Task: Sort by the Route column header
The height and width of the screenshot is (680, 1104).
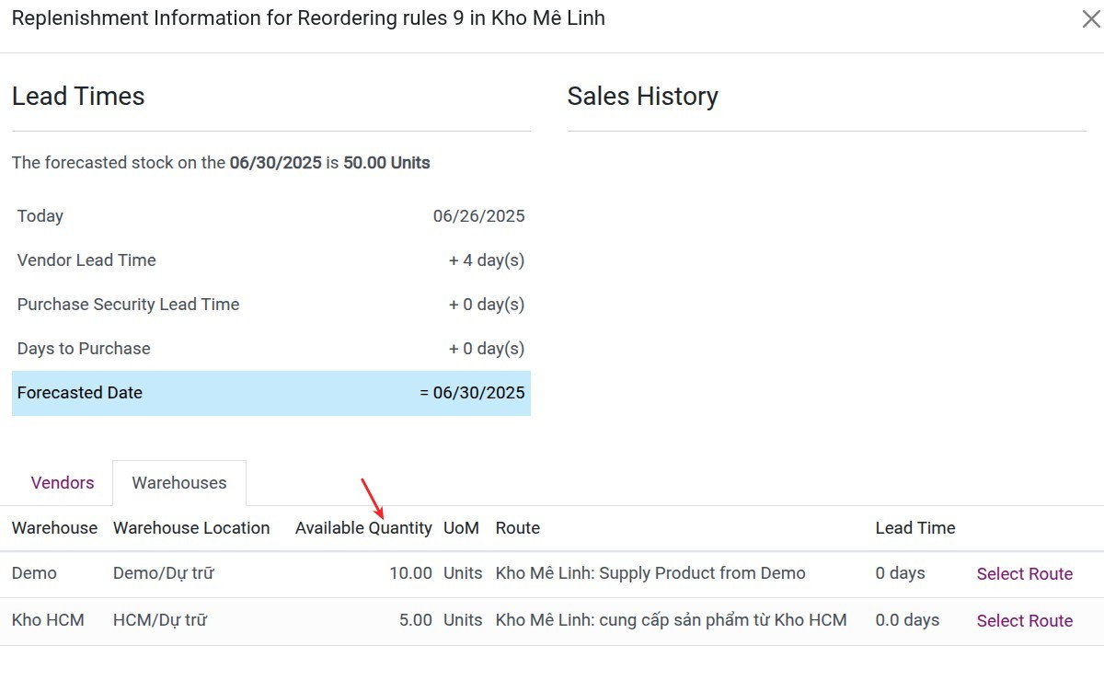Action: [x=518, y=528]
